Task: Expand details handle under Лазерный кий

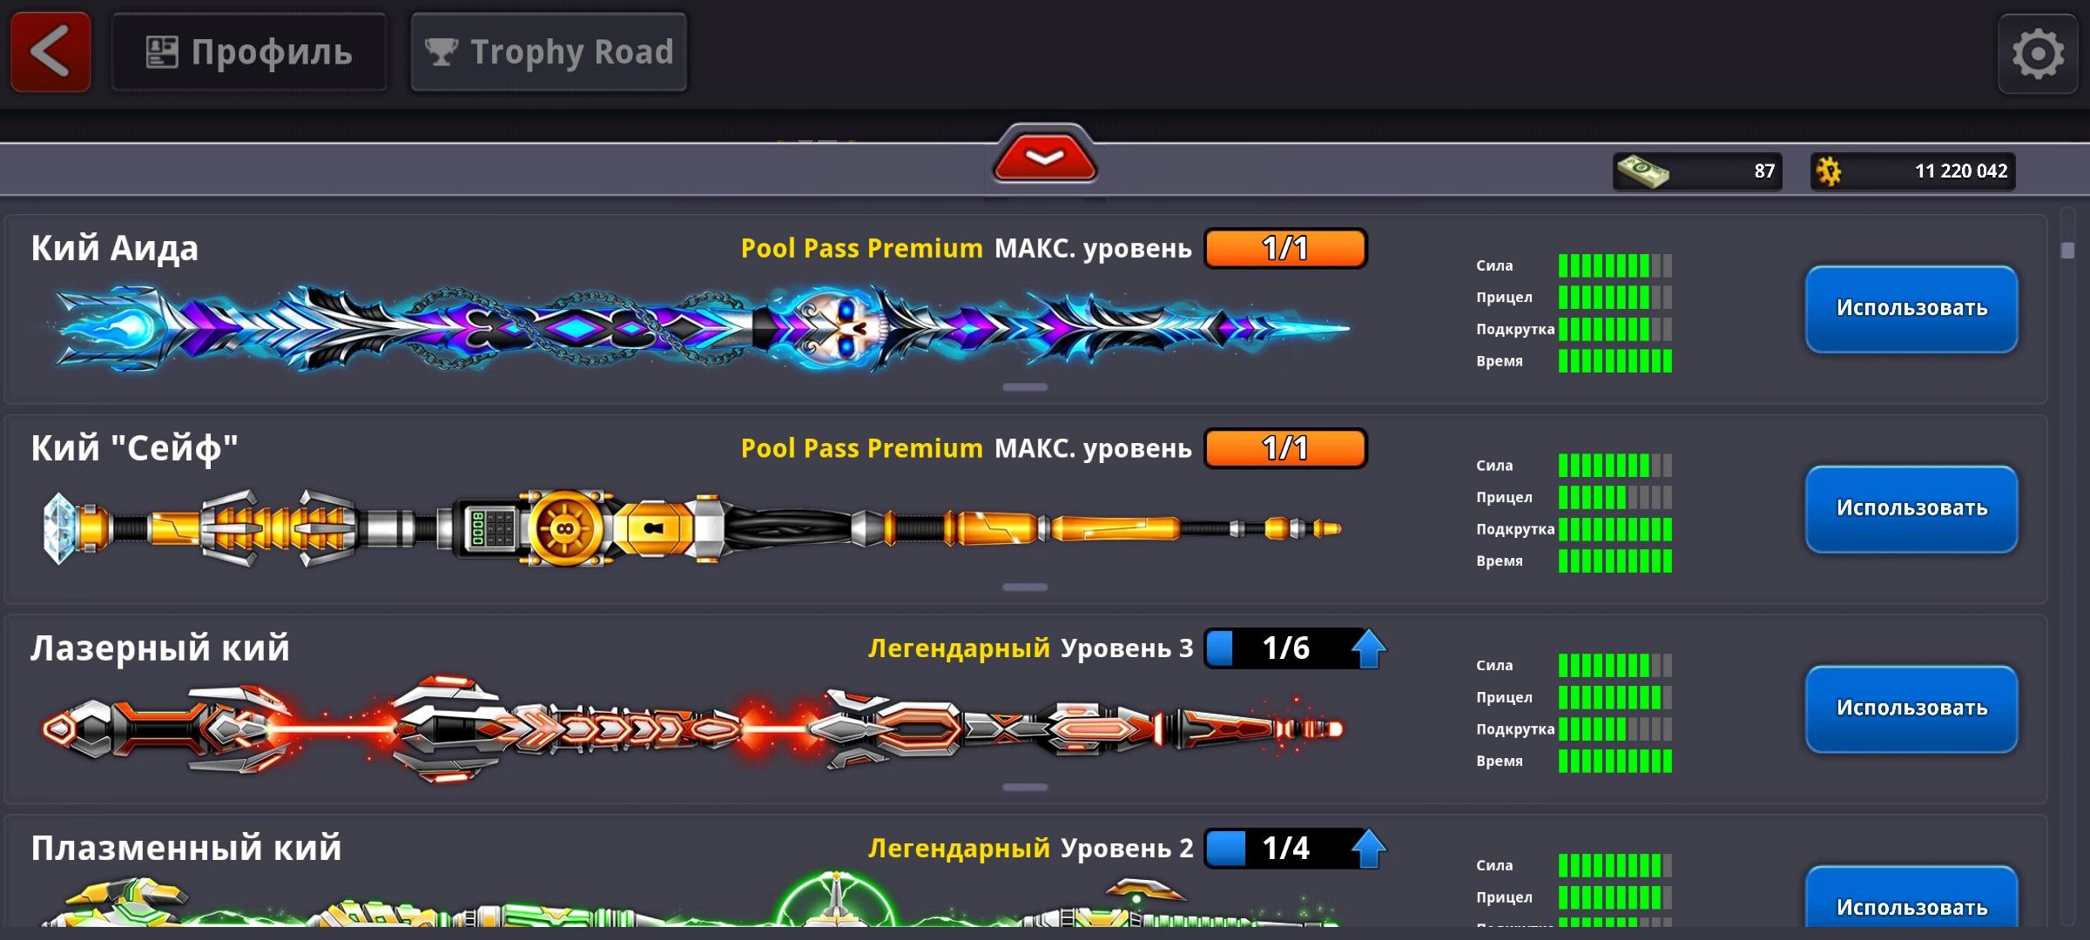Action: click(x=1025, y=788)
